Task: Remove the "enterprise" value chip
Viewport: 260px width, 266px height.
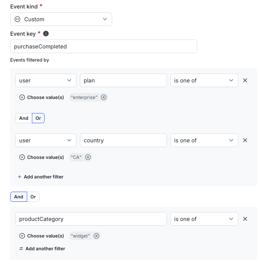Action: click(104, 97)
